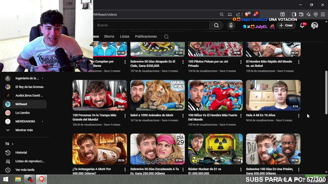Open the Sobrevive 30 Días Encadenado thumbnail
Image resolution: width=328 pixels, height=184 pixels.
tap(157, 149)
